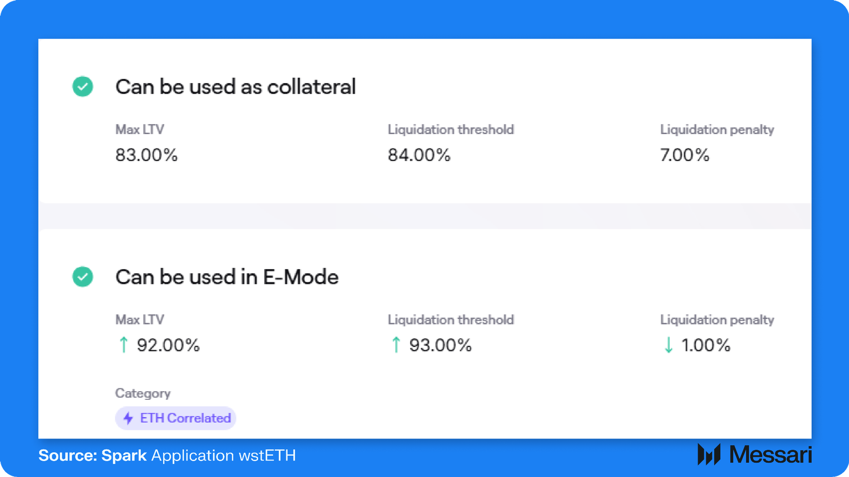The height and width of the screenshot is (477, 849).
Task: Select the ETH Correlated category badge
Action: [x=176, y=418]
